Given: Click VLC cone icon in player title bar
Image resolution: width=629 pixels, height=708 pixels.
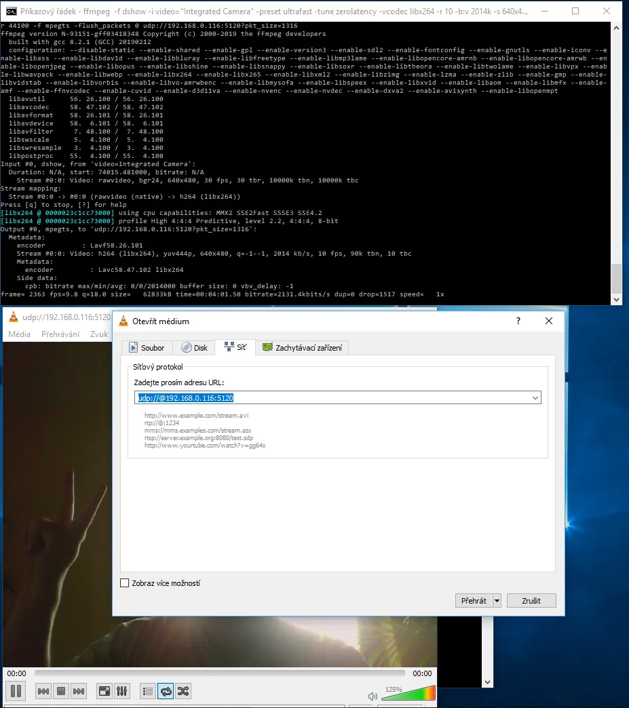Looking at the screenshot, I should coord(14,317).
